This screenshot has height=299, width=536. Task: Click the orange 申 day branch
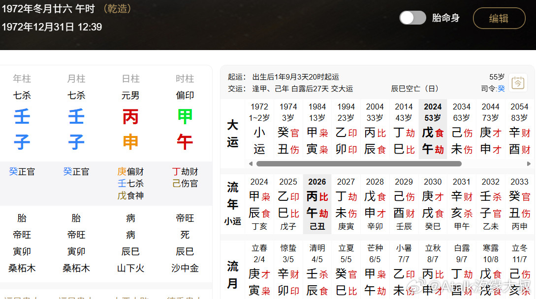[130, 142]
